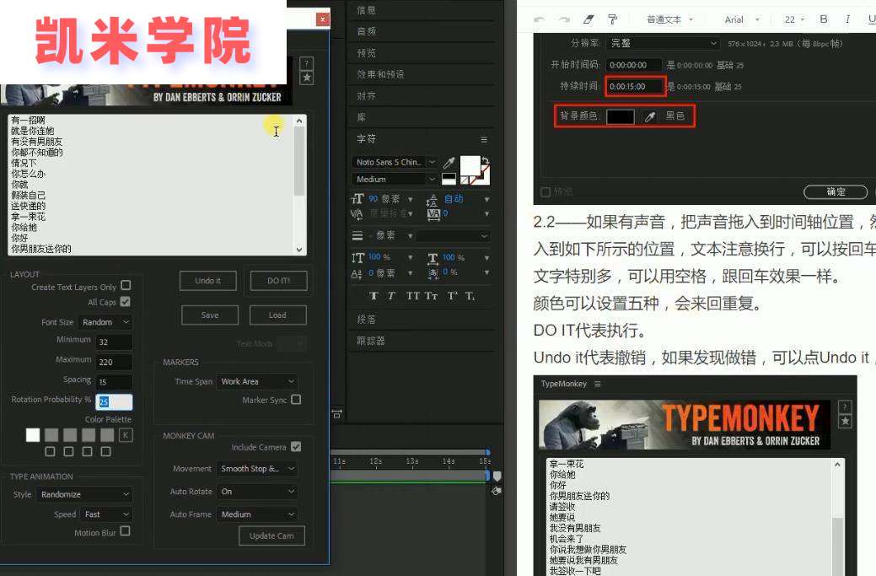The width and height of the screenshot is (876, 576).
Task: Click the white color palette swatch
Action: point(33,435)
